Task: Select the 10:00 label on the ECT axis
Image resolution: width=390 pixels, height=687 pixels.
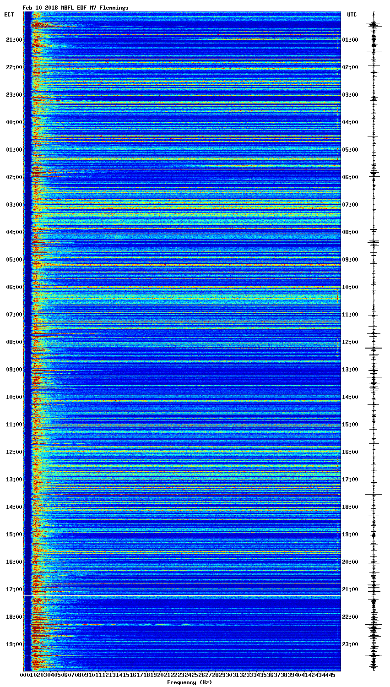Action: (x=14, y=397)
